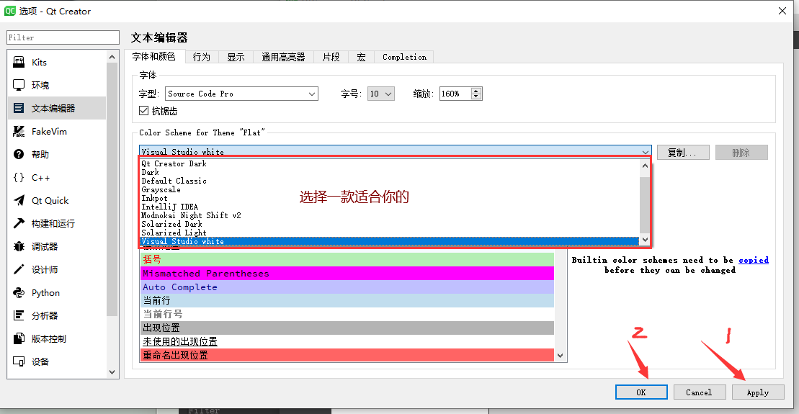Switch to the 行为 tab

pos(202,57)
